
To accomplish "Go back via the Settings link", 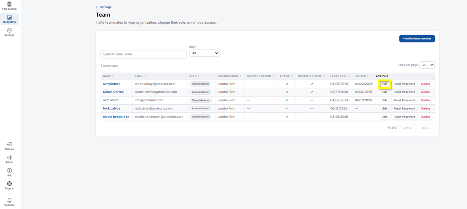I will pos(104,7).
